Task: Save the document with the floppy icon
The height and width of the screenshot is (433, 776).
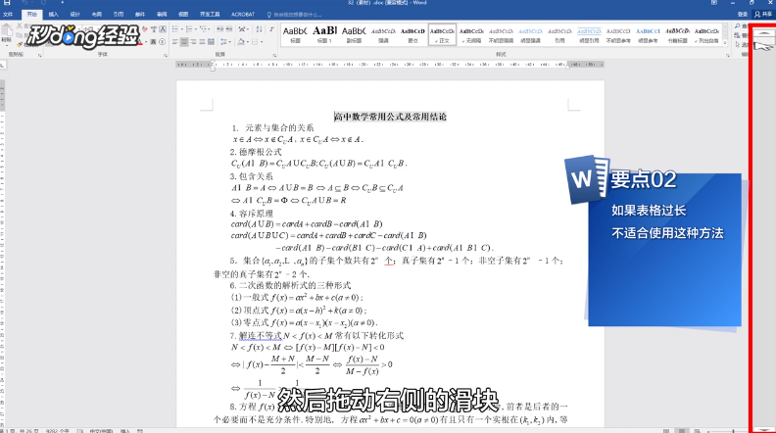Action: pyautogui.click(x=7, y=3)
